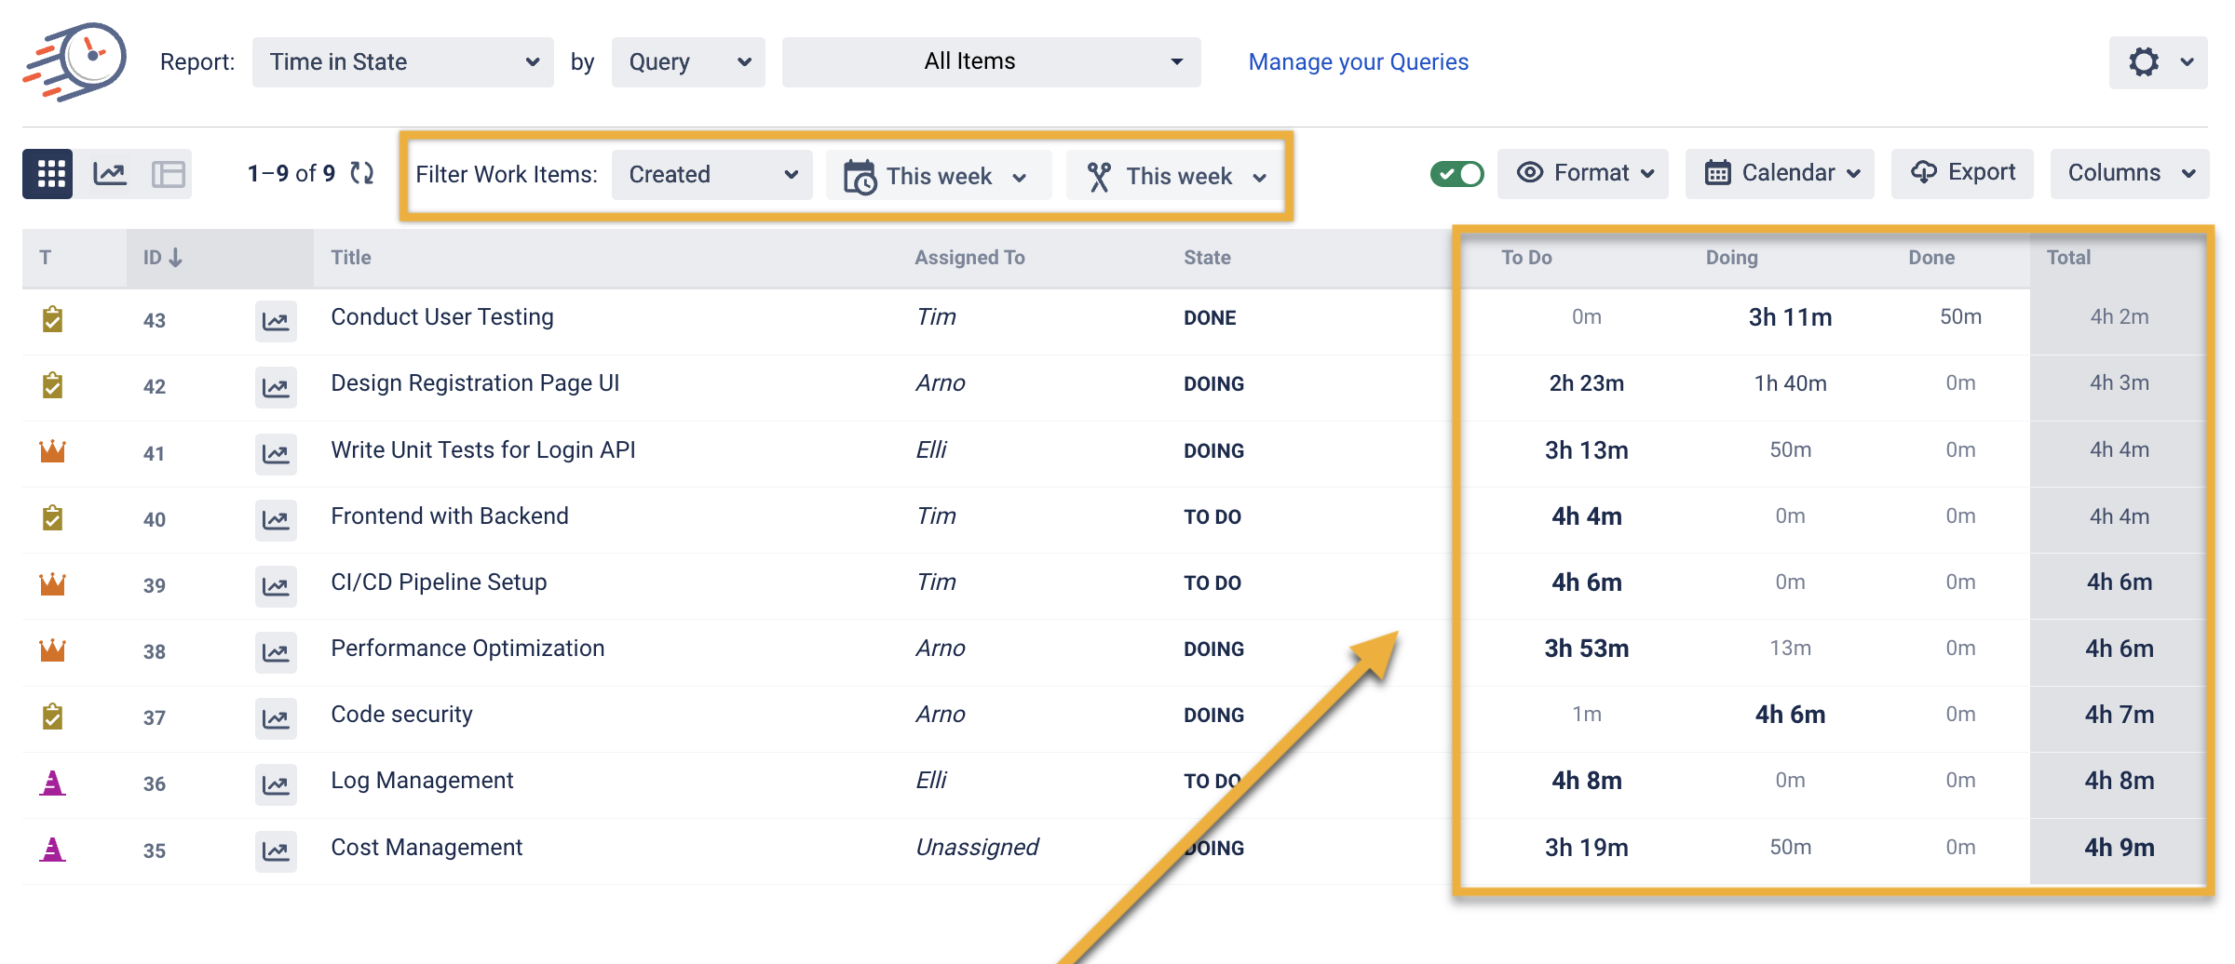Screen dimensions: 2235x964
Task: Open chart icon for Code security row
Action: pos(276,718)
